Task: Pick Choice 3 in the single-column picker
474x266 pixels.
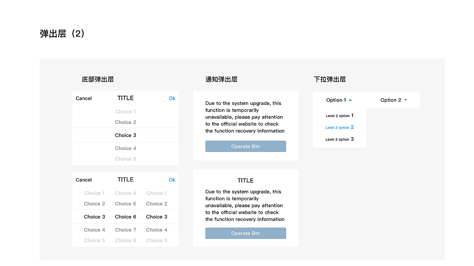Action: [126, 135]
